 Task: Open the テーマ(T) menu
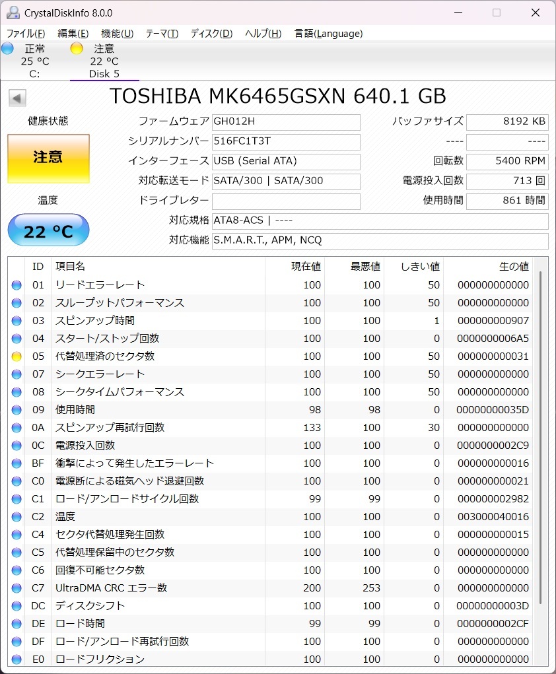tap(162, 34)
